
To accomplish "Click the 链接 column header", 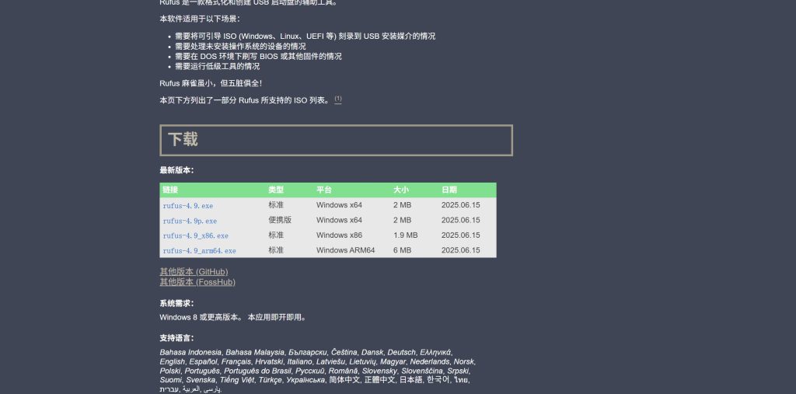I will (170, 190).
